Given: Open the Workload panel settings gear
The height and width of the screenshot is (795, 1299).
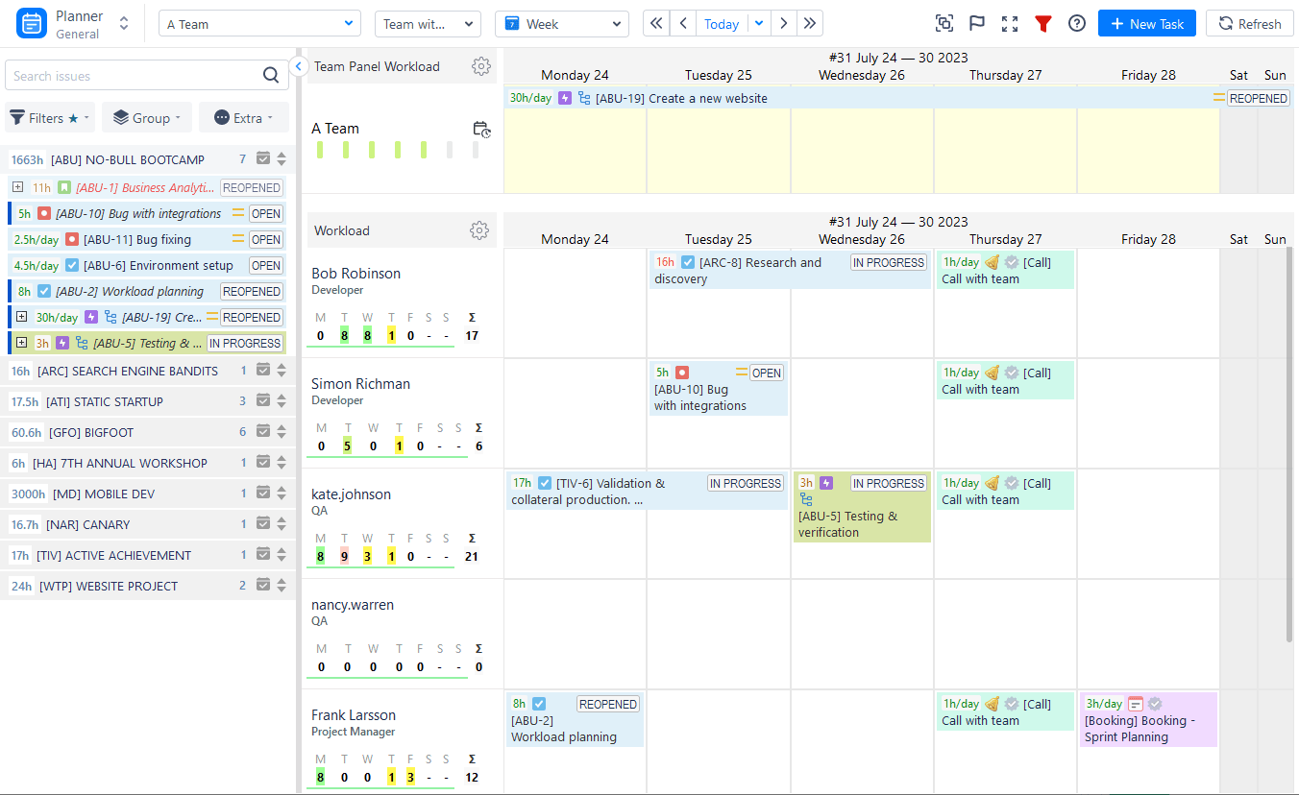Looking at the screenshot, I should [478, 230].
